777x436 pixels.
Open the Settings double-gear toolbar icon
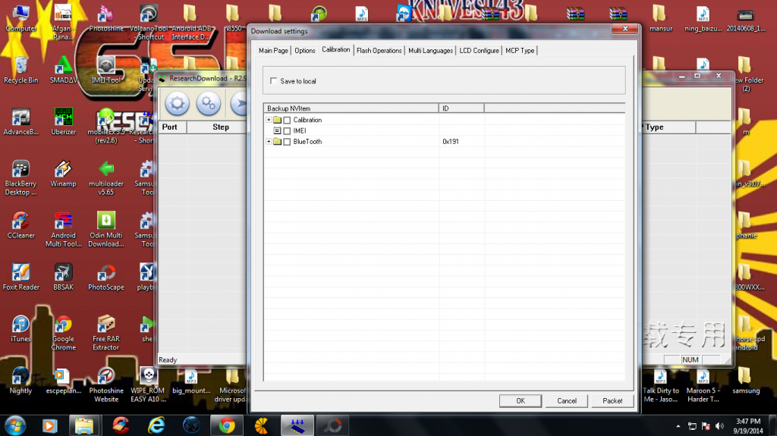(208, 103)
